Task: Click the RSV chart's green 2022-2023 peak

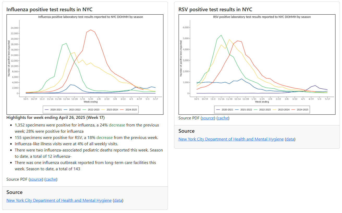Action: point(221,35)
